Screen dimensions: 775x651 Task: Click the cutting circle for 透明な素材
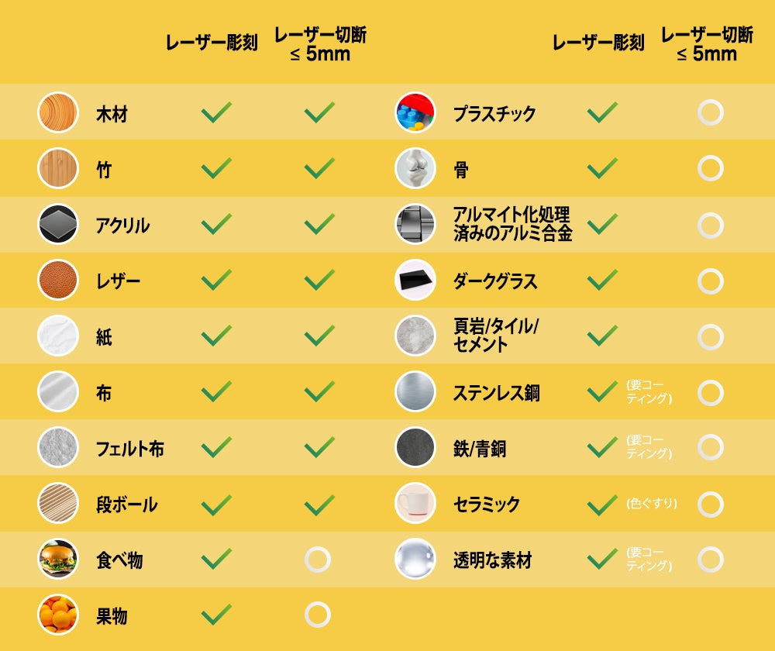[x=710, y=560]
